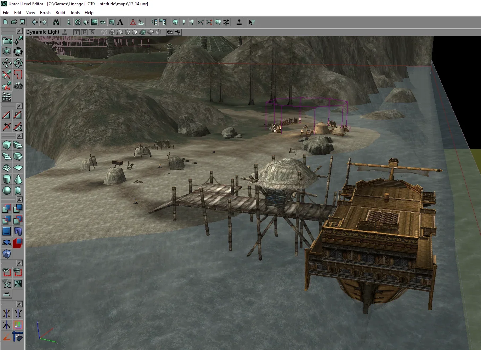
Task: Open the 2D Shape Editor triangle icon
Action: coord(133,22)
